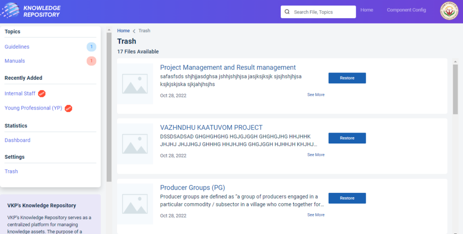Expand See More for Producer Groups
Image resolution: width=463 pixels, height=234 pixels.
click(x=316, y=215)
